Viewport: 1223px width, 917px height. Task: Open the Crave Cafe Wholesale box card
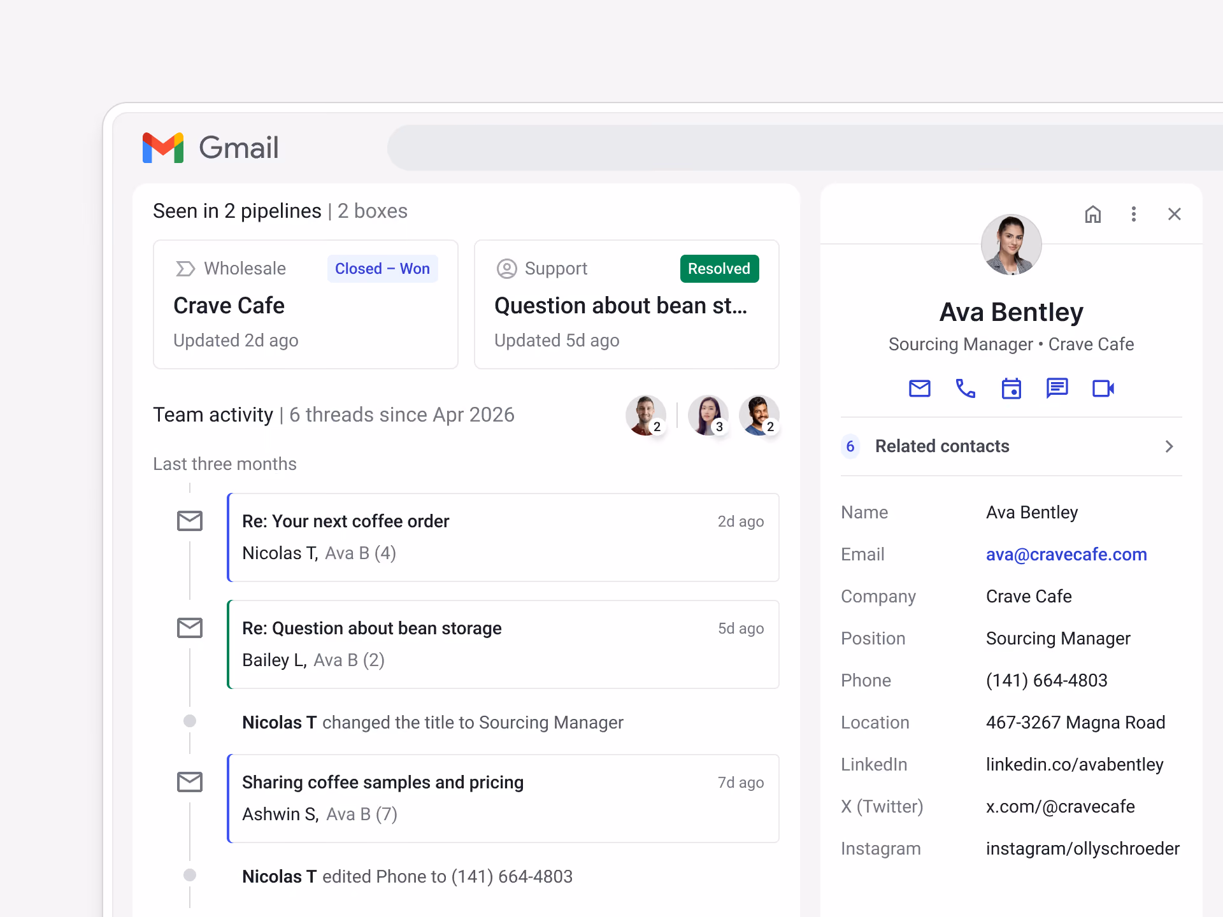[x=306, y=304]
